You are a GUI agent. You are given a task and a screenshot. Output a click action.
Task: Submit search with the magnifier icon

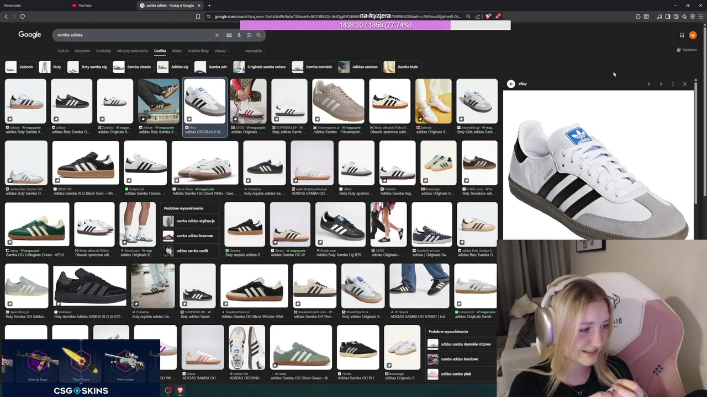258,35
